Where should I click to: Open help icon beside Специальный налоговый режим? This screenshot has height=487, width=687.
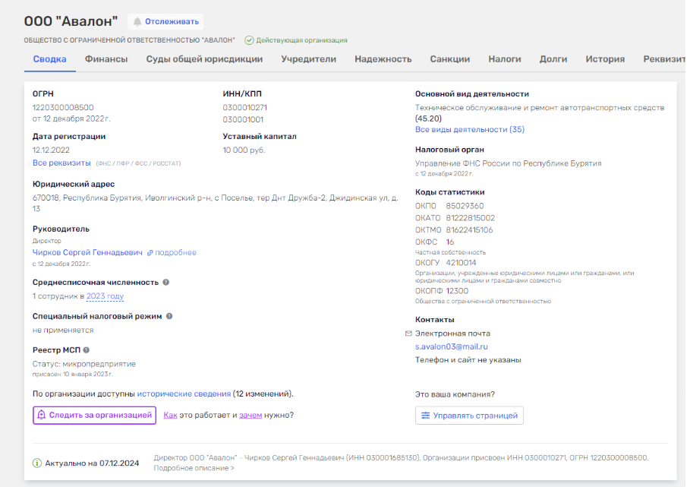pos(169,316)
